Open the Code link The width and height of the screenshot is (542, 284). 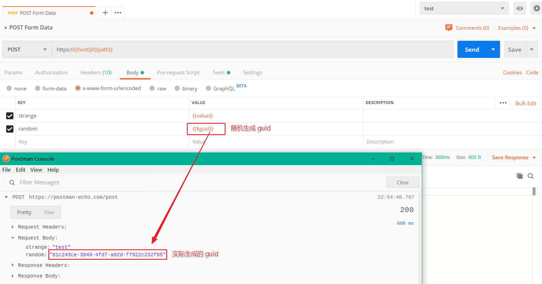pos(532,73)
